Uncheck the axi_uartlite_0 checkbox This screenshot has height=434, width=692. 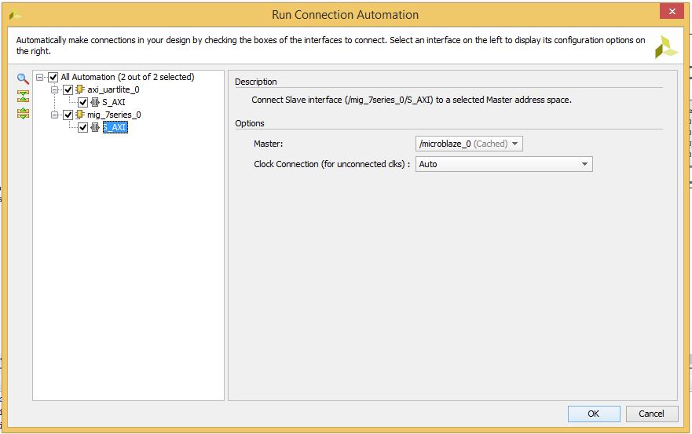pyautogui.click(x=68, y=90)
